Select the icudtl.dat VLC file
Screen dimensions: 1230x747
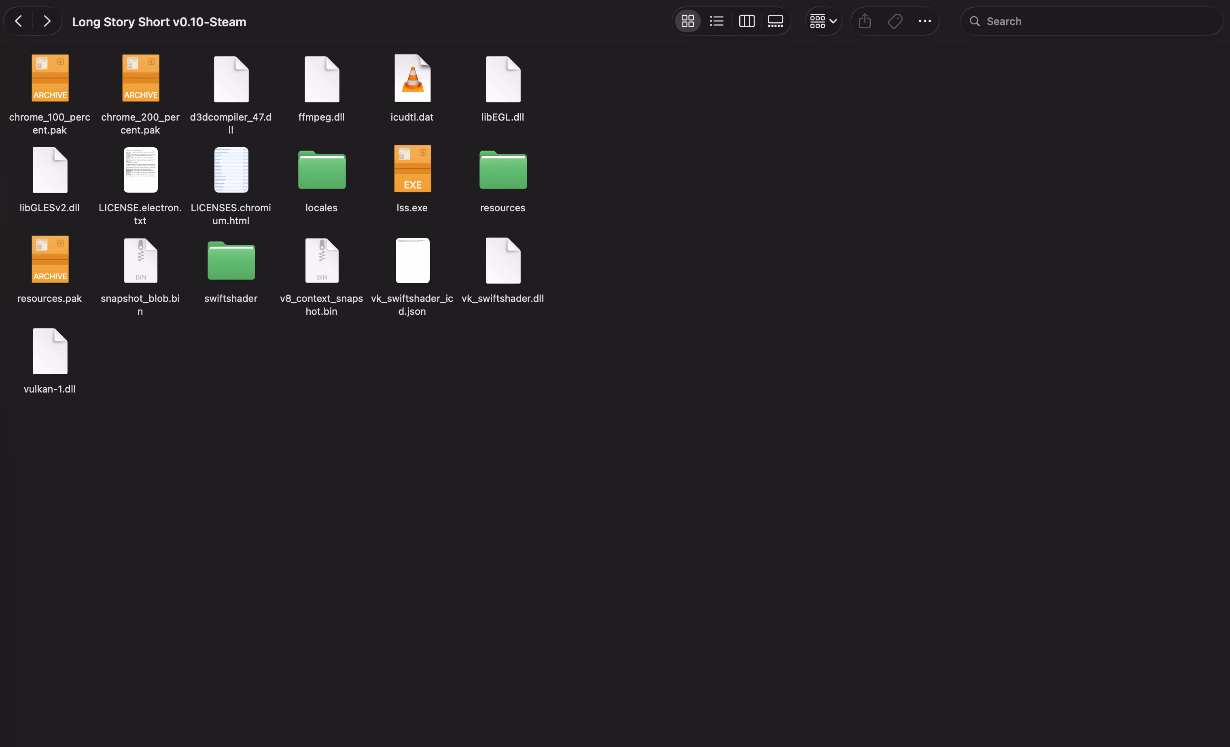pyautogui.click(x=412, y=79)
